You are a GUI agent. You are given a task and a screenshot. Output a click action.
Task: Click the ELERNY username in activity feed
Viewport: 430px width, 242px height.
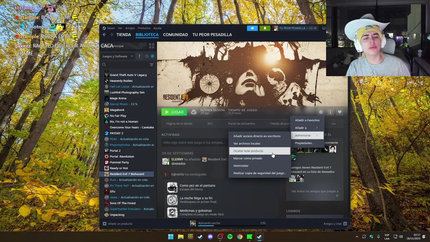[177, 159]
